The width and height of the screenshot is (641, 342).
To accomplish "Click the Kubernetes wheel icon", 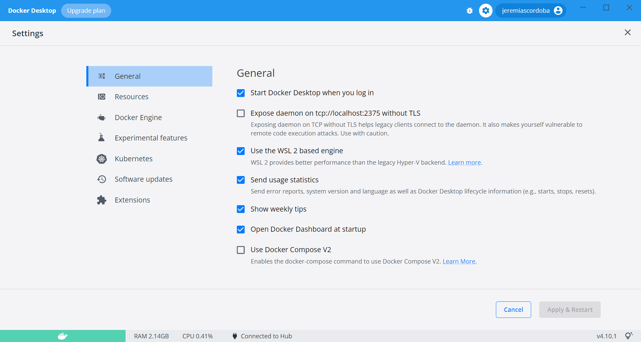I will tap(102, 159).
